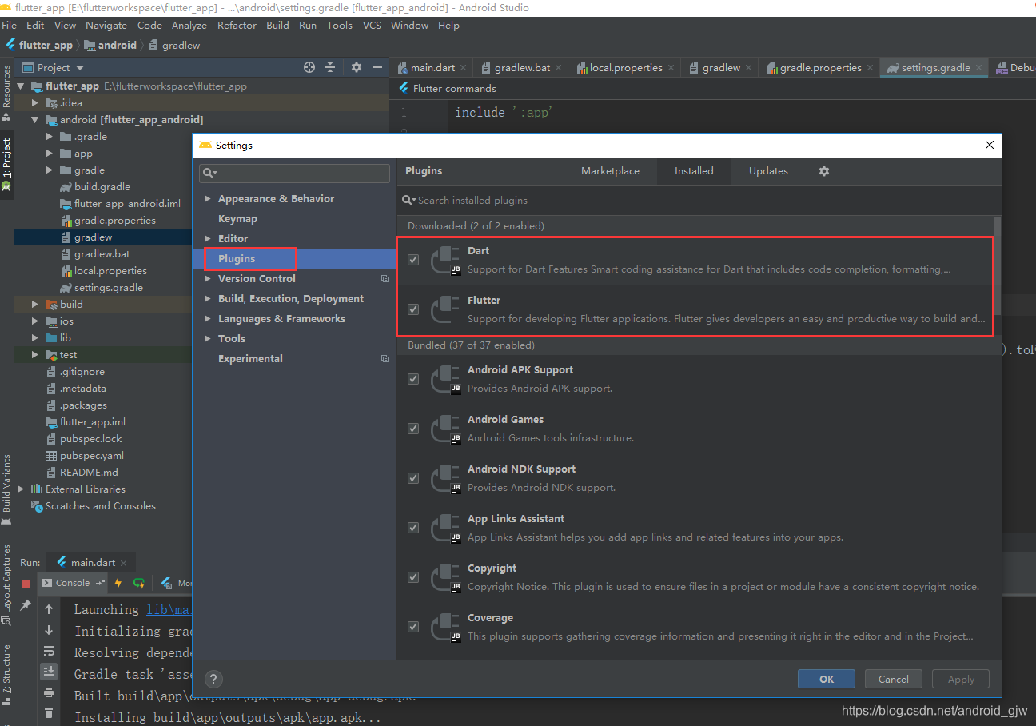Uncheck the Coverage plugin
The image size is (1036, 726).
[x=413, y=627]
